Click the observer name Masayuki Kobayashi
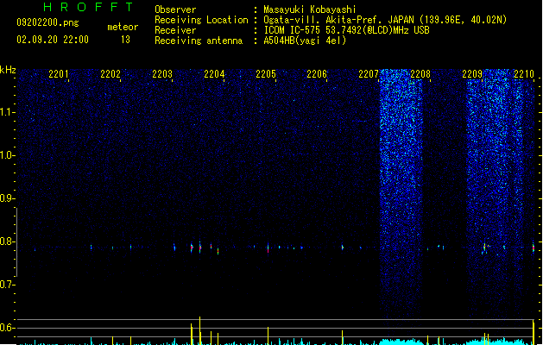The image size is (543, 345). click(x=310, y=9)
